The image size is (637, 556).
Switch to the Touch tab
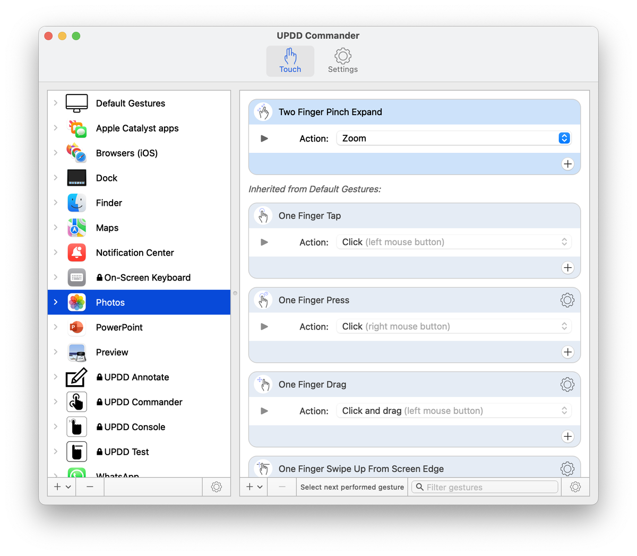click(290, 60)
